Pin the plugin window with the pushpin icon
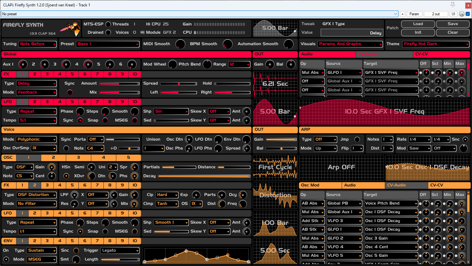This screenshot has width=472, height=266. (453, 4)
